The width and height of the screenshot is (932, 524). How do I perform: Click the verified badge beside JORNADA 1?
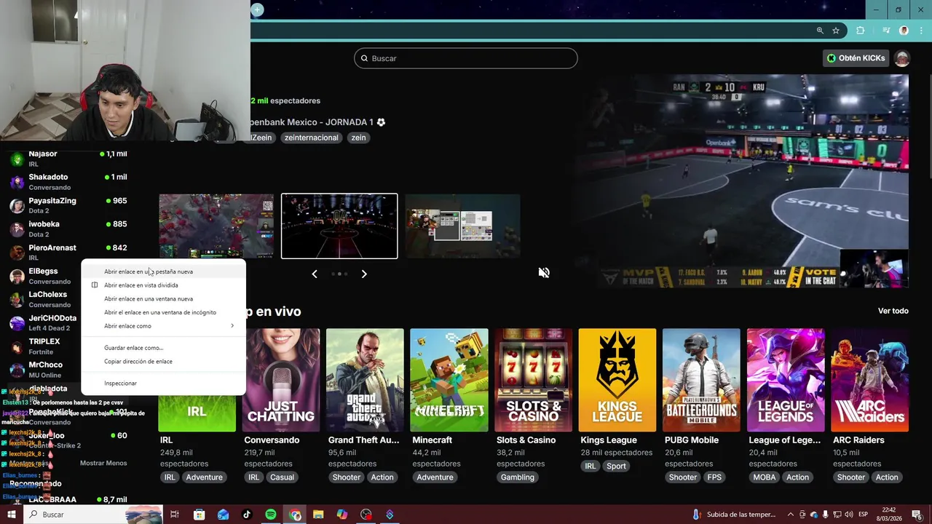(x=381, y=122)
